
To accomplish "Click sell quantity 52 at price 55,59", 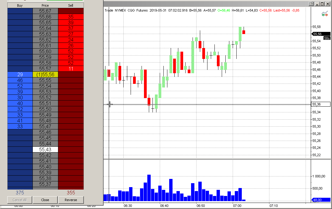I will click(x=71, y=57).
